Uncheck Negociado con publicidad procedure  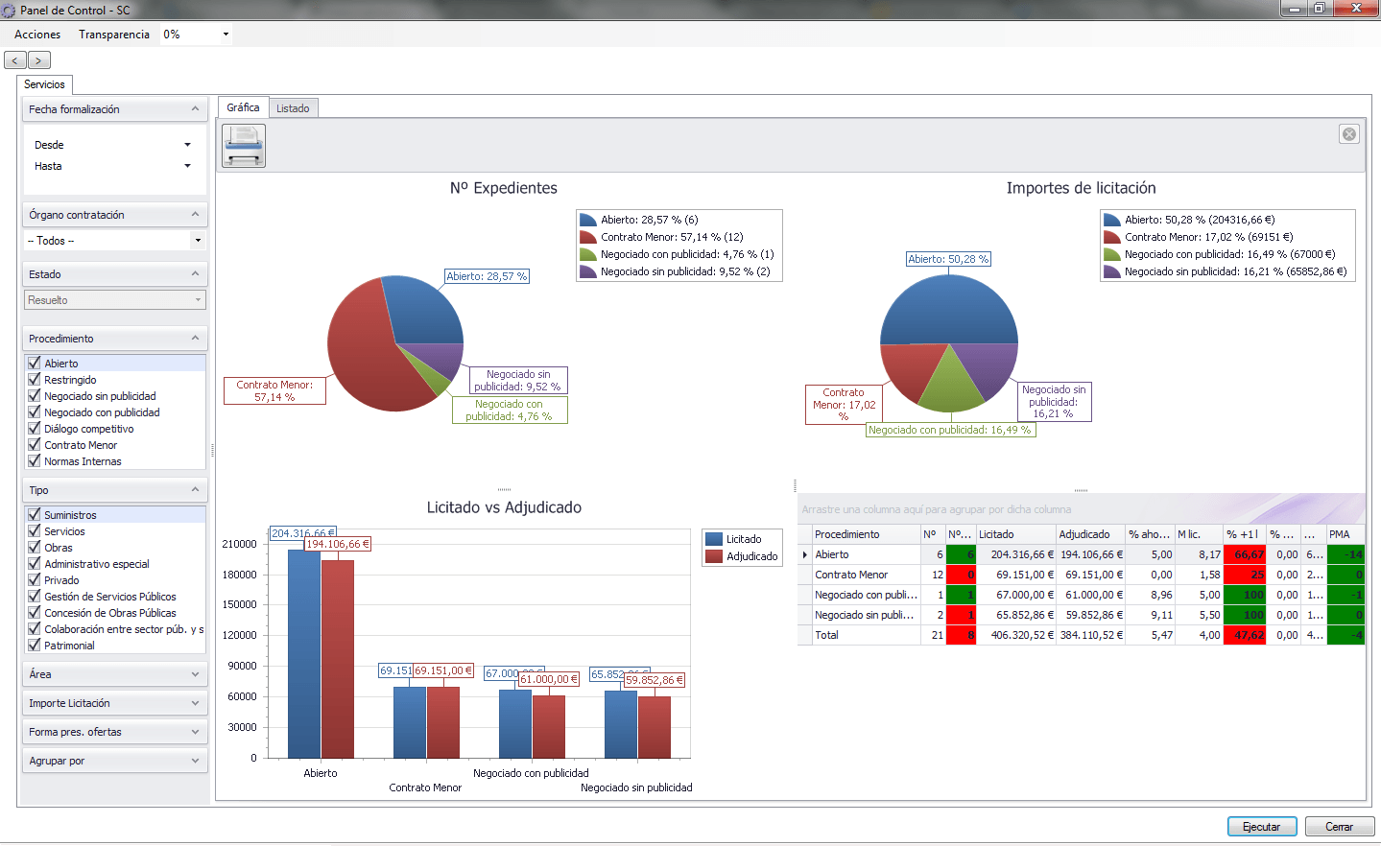point(35,411)
